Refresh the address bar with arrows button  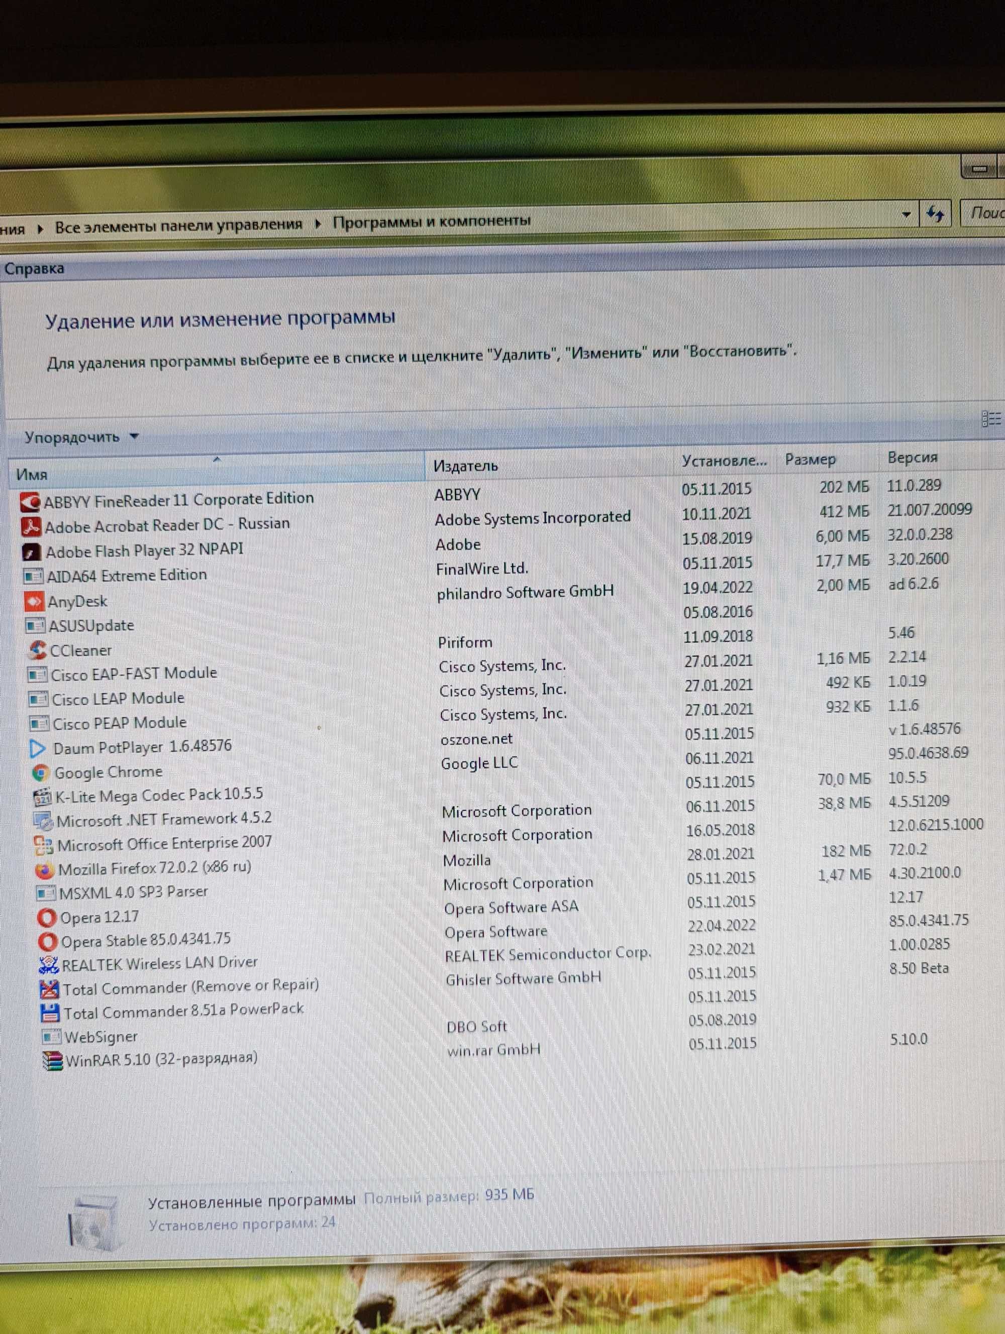(x=936, y=213)
